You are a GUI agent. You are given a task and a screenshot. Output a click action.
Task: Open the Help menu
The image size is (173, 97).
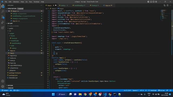[42, 2]
